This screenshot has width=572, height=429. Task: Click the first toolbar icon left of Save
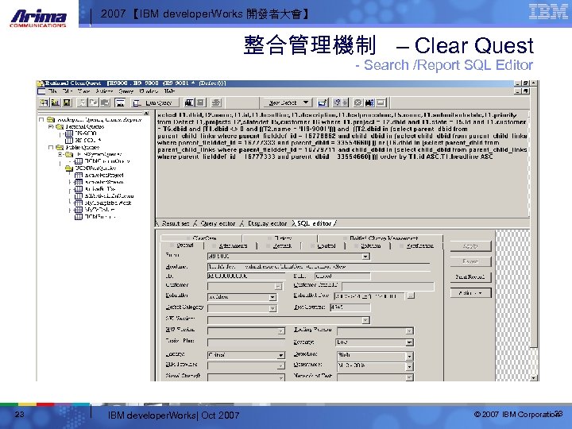[44, 102]
